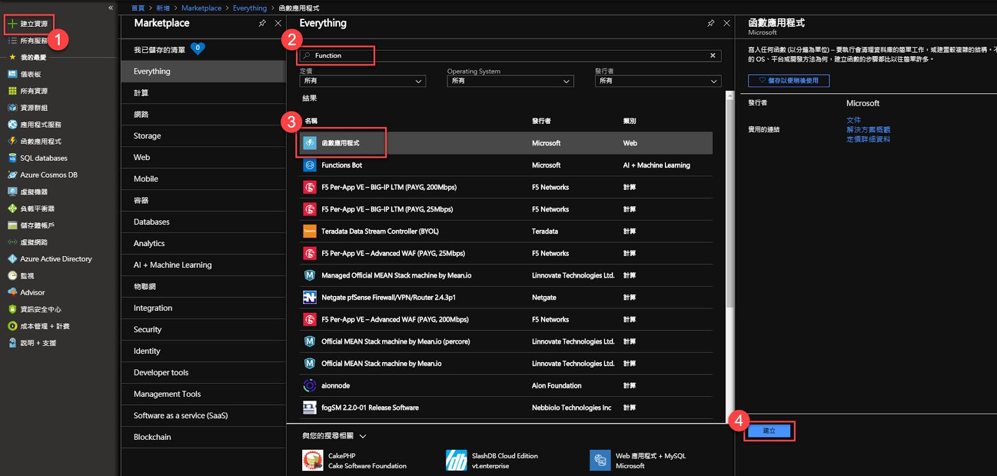Go to Marketplace breadcrumb link
Image resolution: width=997 pixels, height=476 pixels.
pyautogui.click(x=201, y=8)
